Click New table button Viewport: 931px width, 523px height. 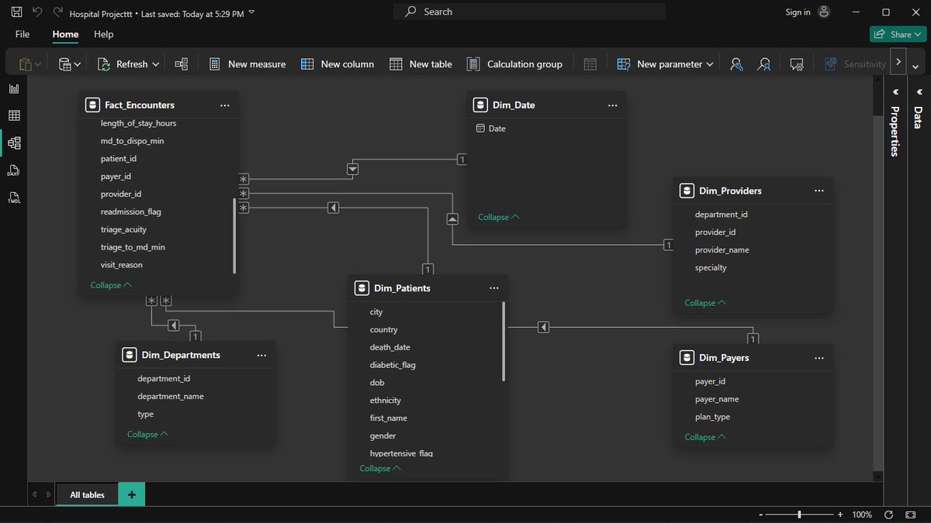click(421, 64)
